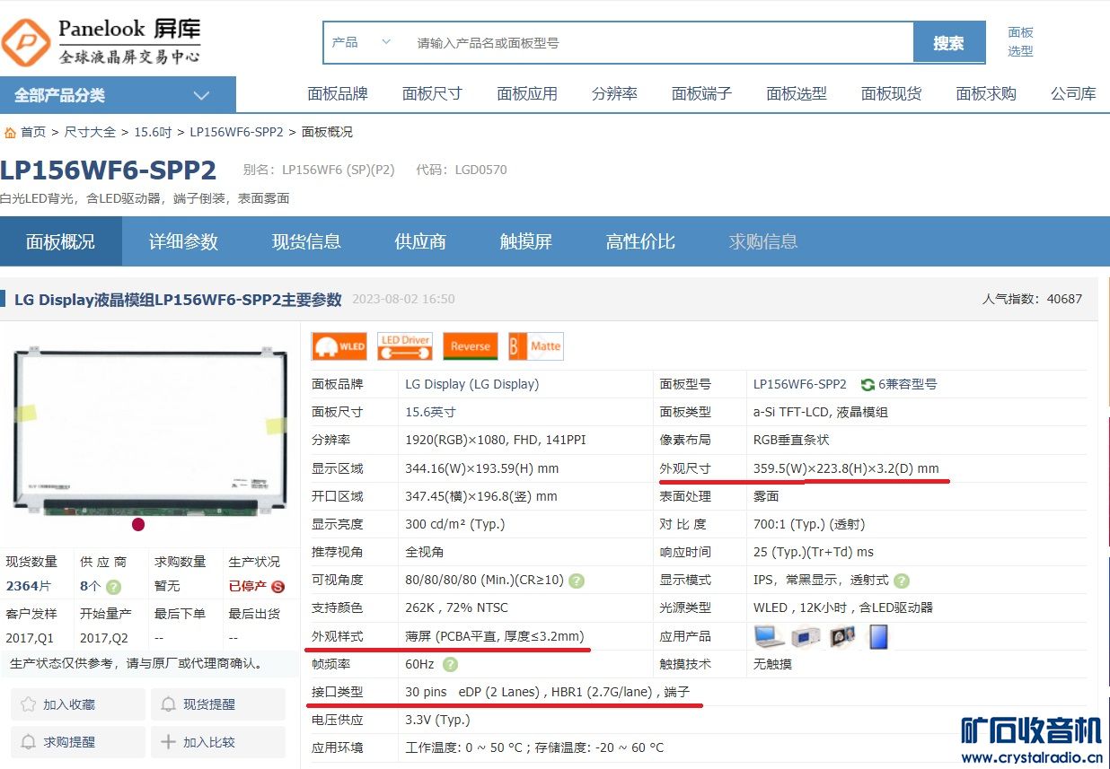Image resolution: width=1110 pixels, height=769 pixels.
Task: Click the LED Driver feature badge
Action: point(405,346)
